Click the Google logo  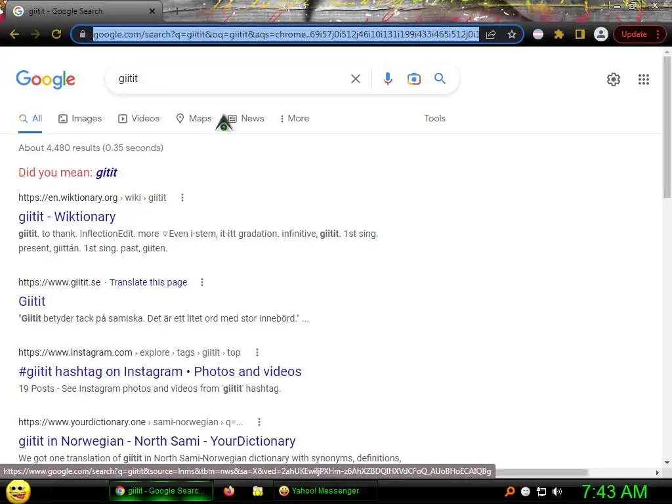click(46, 79)
